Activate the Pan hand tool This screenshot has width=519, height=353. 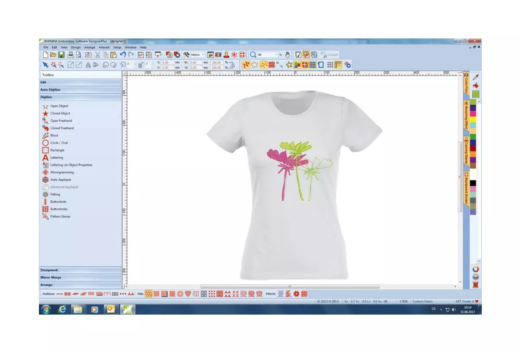pos(287,55)
